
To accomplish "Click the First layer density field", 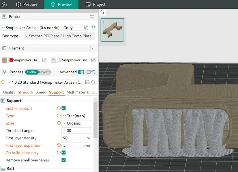I will click(x=77, y=138).
